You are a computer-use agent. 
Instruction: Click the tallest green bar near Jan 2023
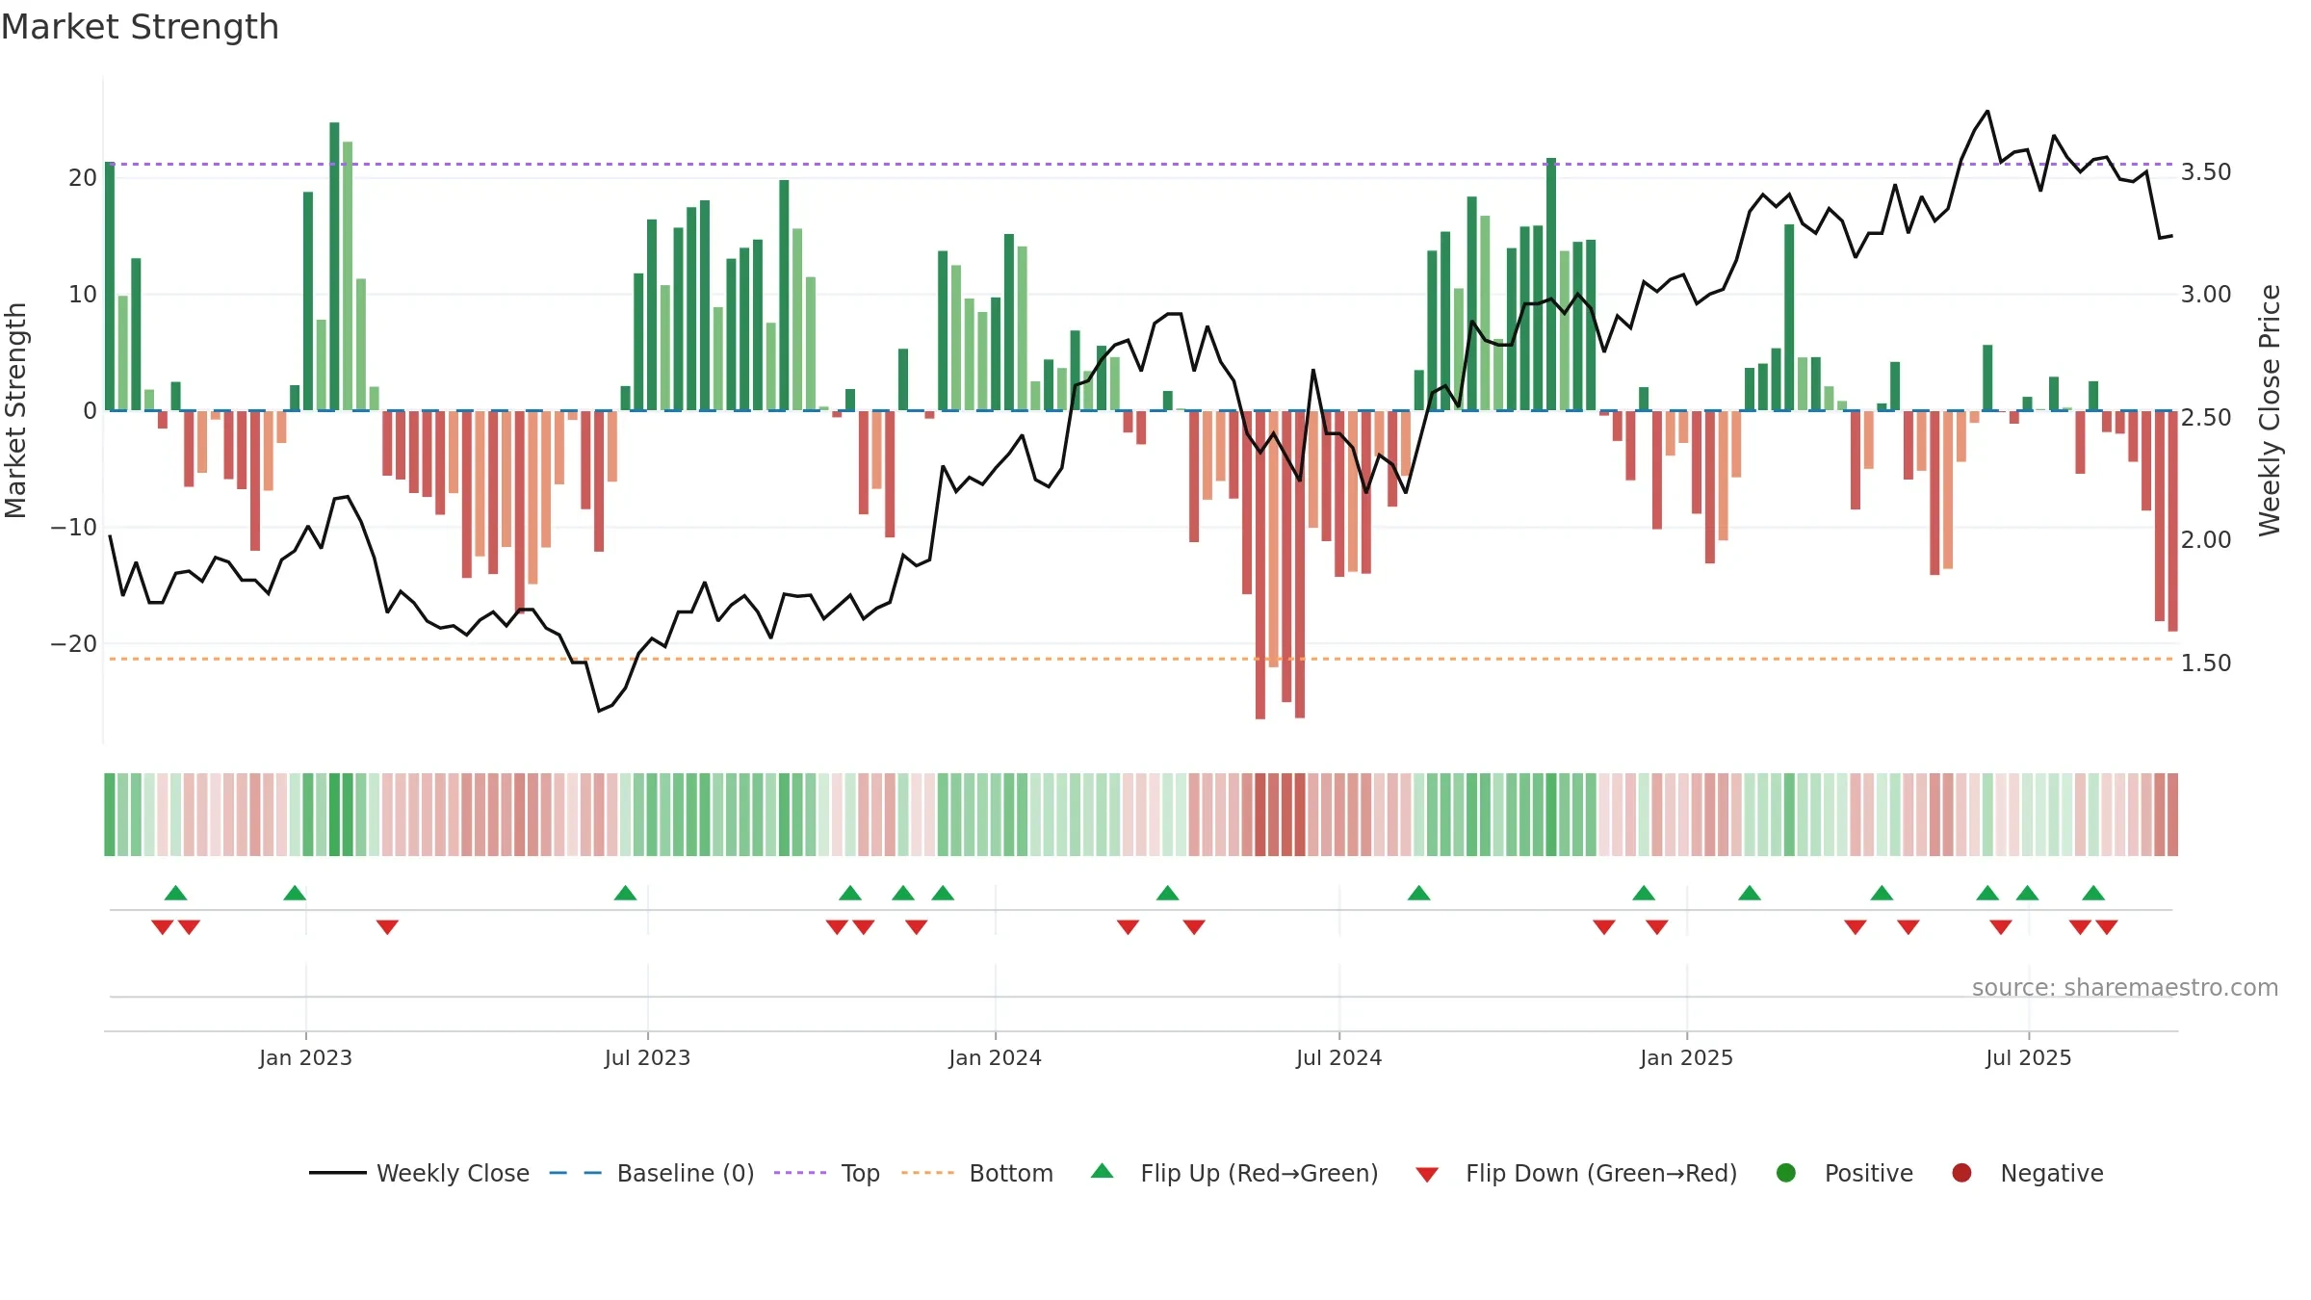point(334,266)
